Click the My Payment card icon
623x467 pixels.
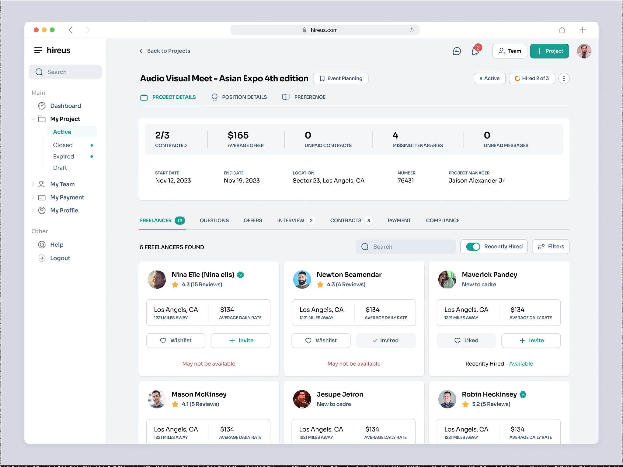tap(42, 198)
